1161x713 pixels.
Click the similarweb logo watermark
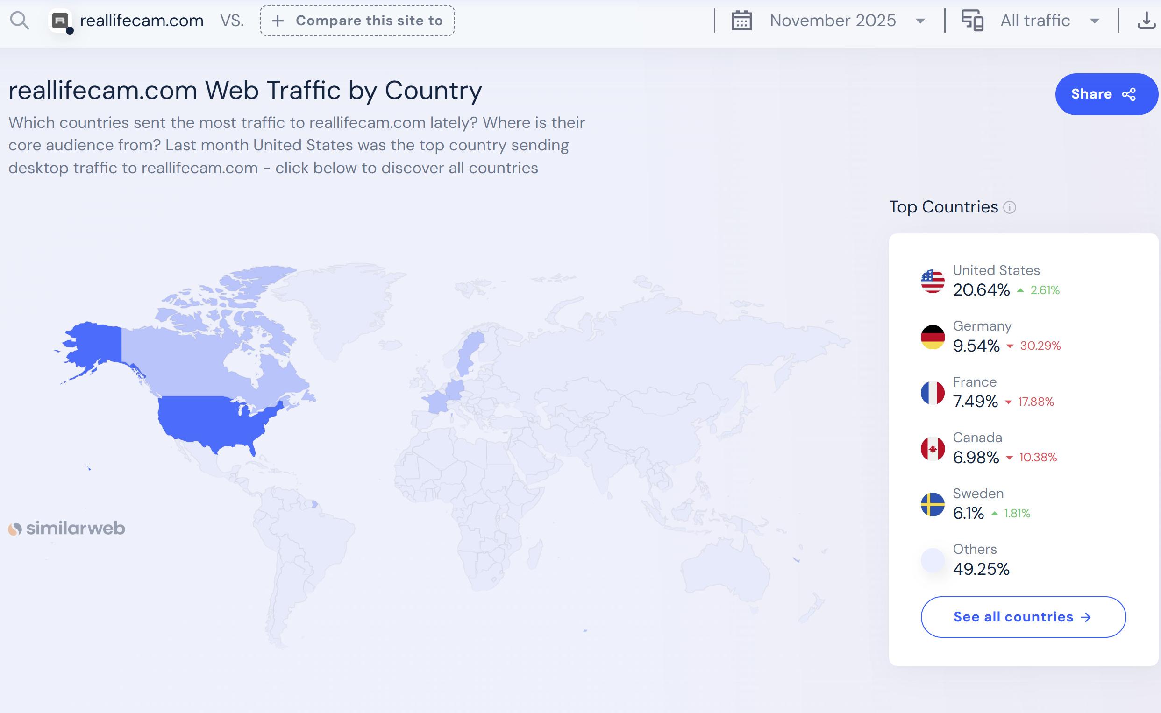(x=66, y=528)
